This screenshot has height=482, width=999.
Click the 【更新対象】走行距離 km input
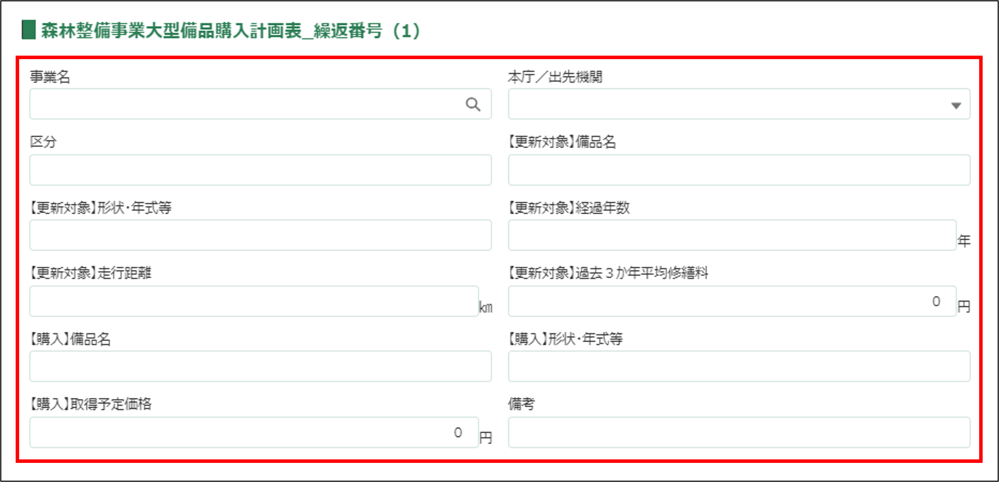[254, 302]
